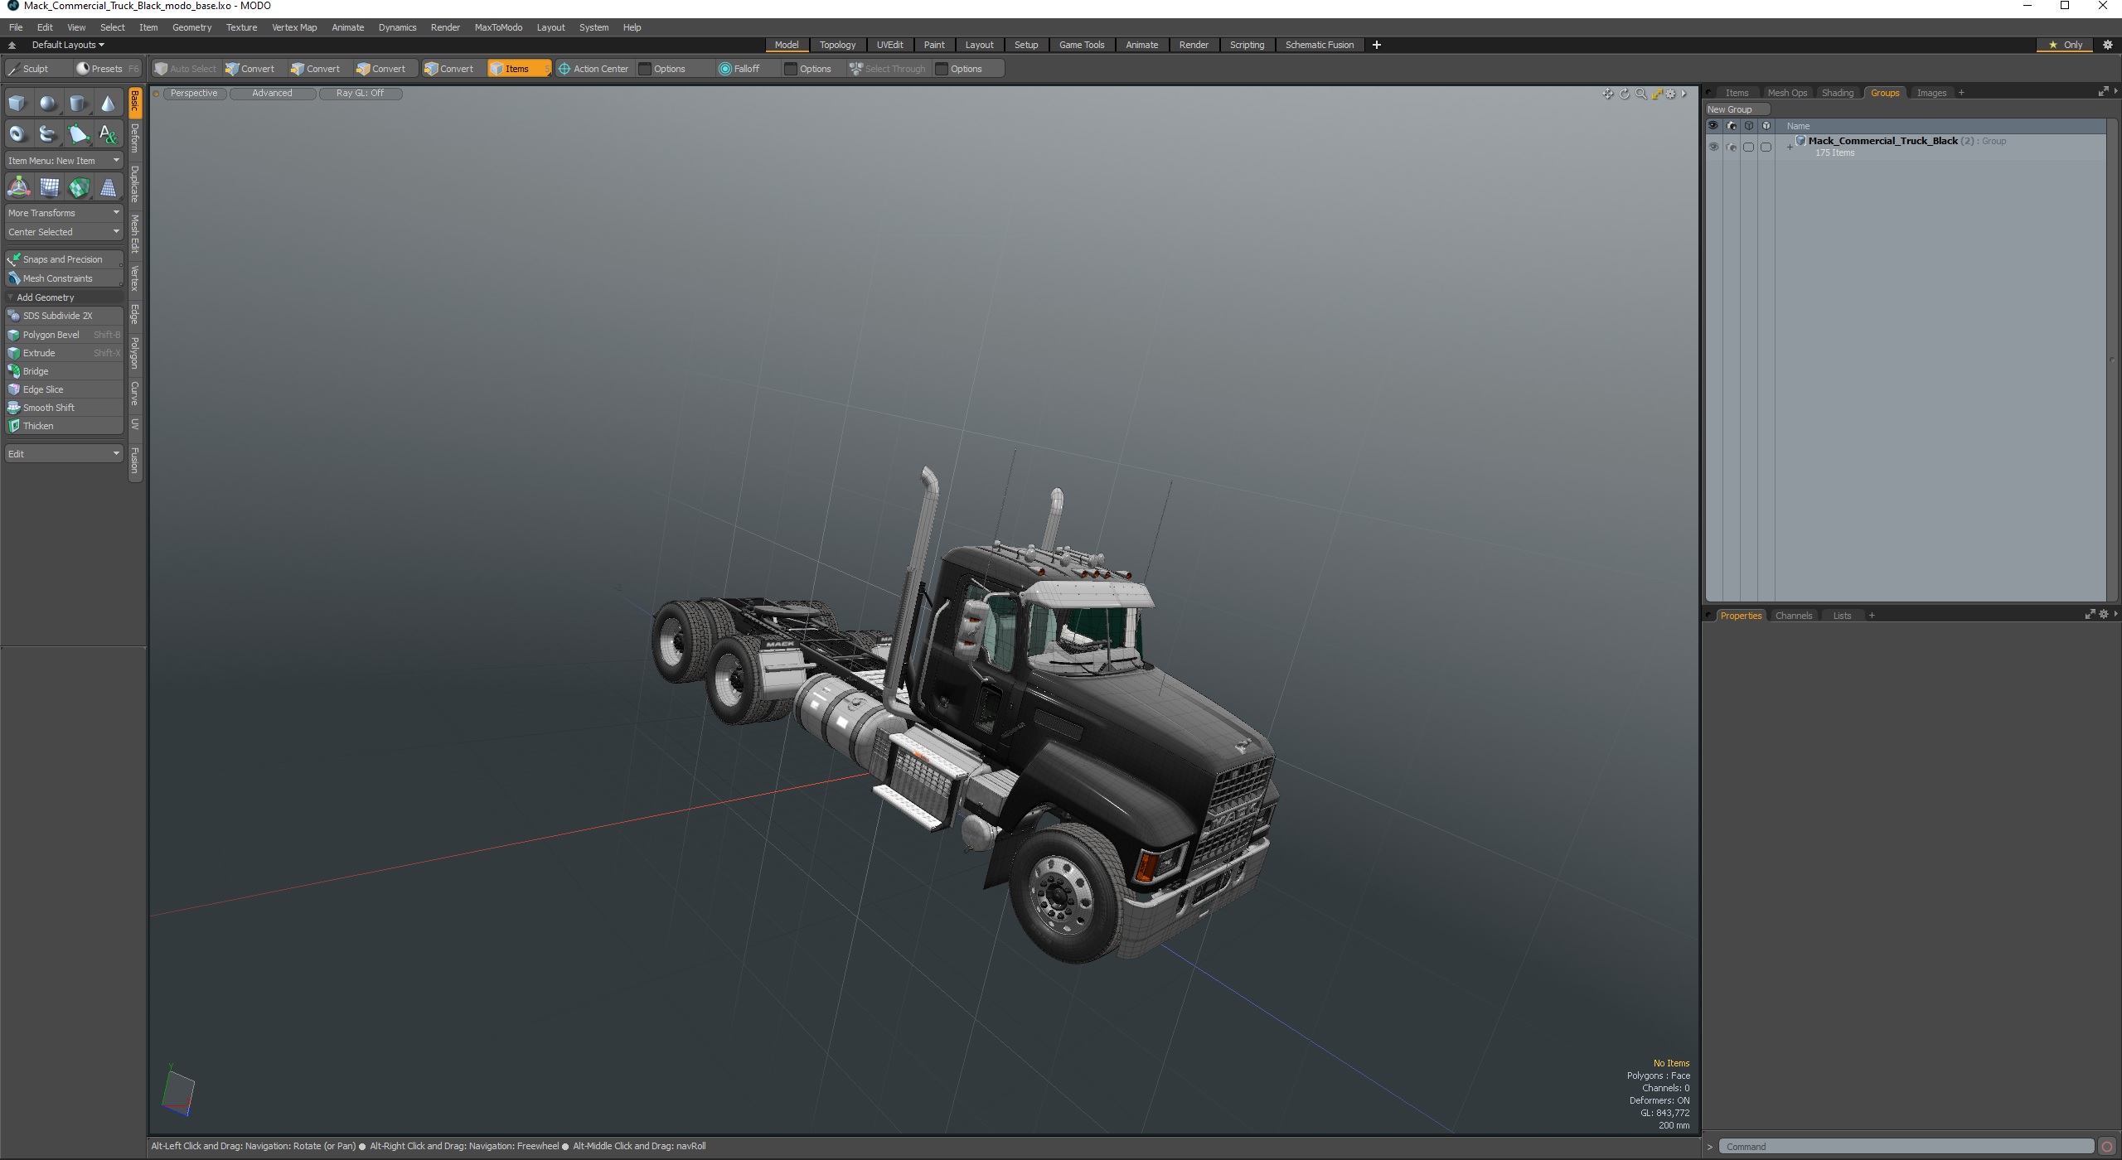Add a new layout tab with plus
The image size is (2122, 1160).
[1377, 45]
